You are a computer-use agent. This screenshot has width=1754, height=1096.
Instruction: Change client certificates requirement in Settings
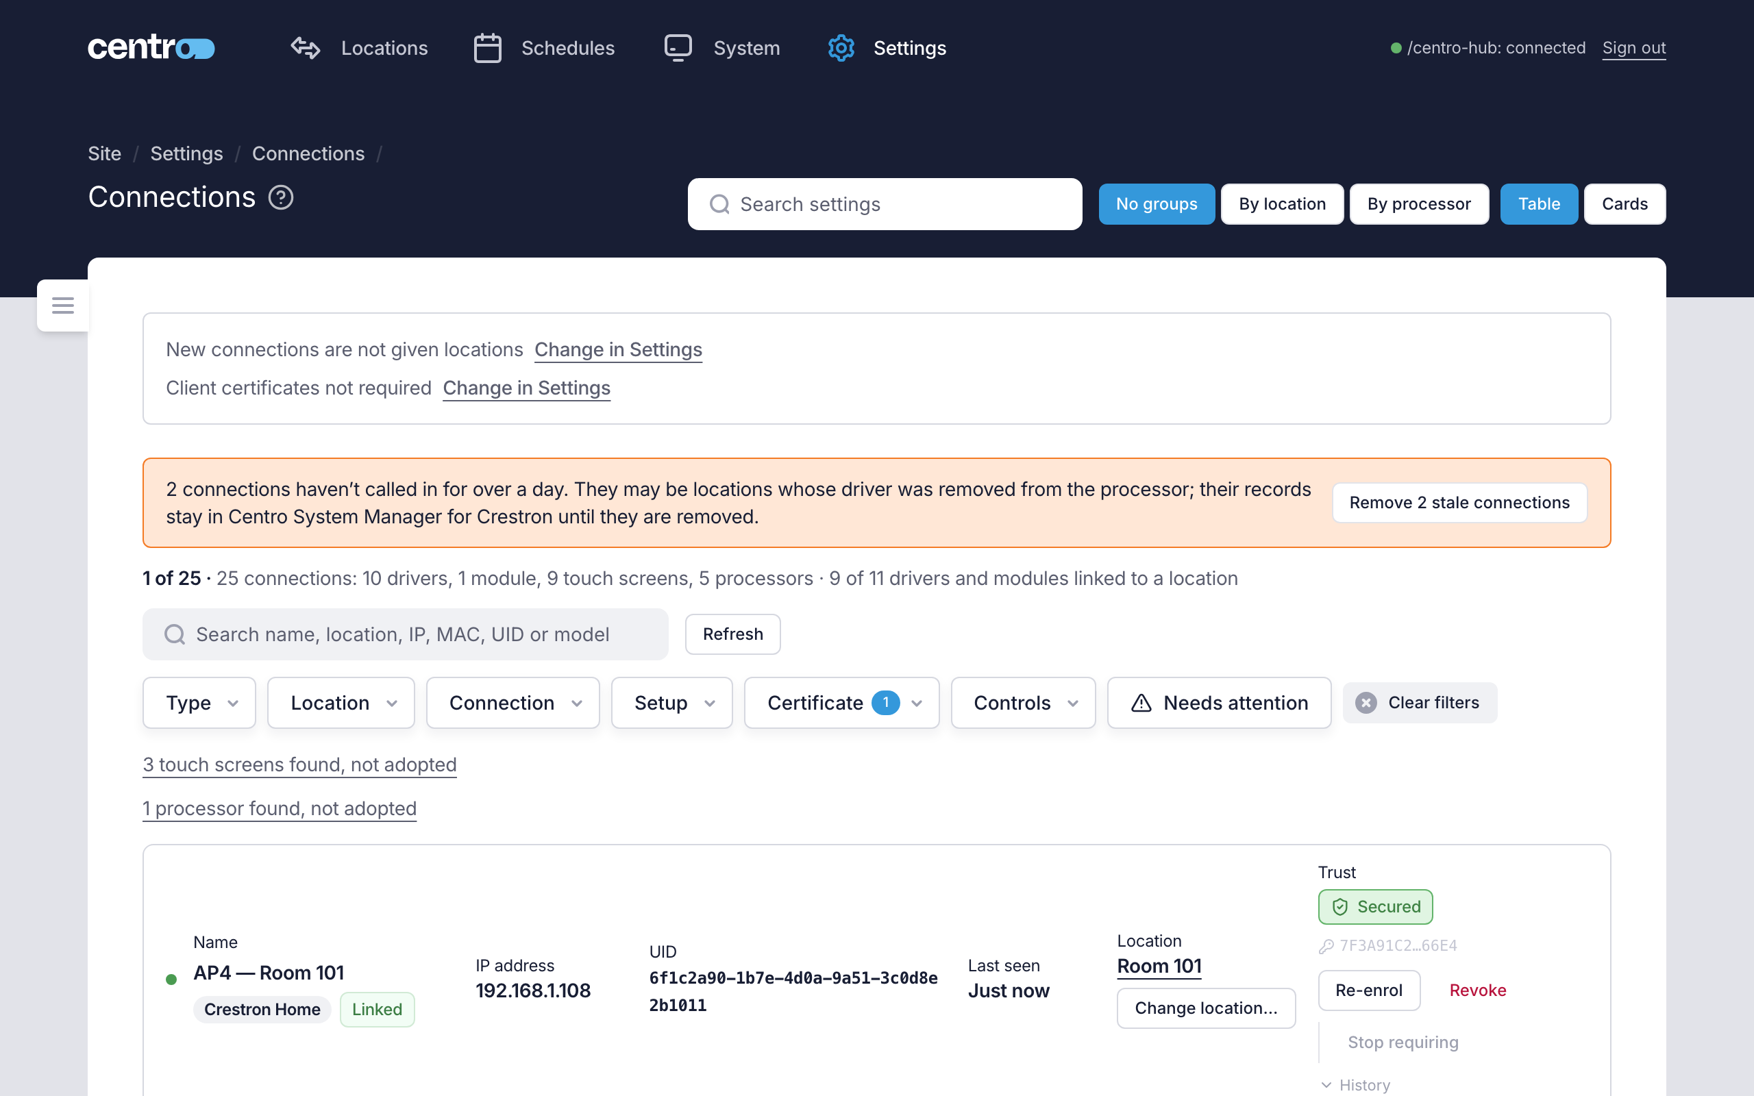526,388
